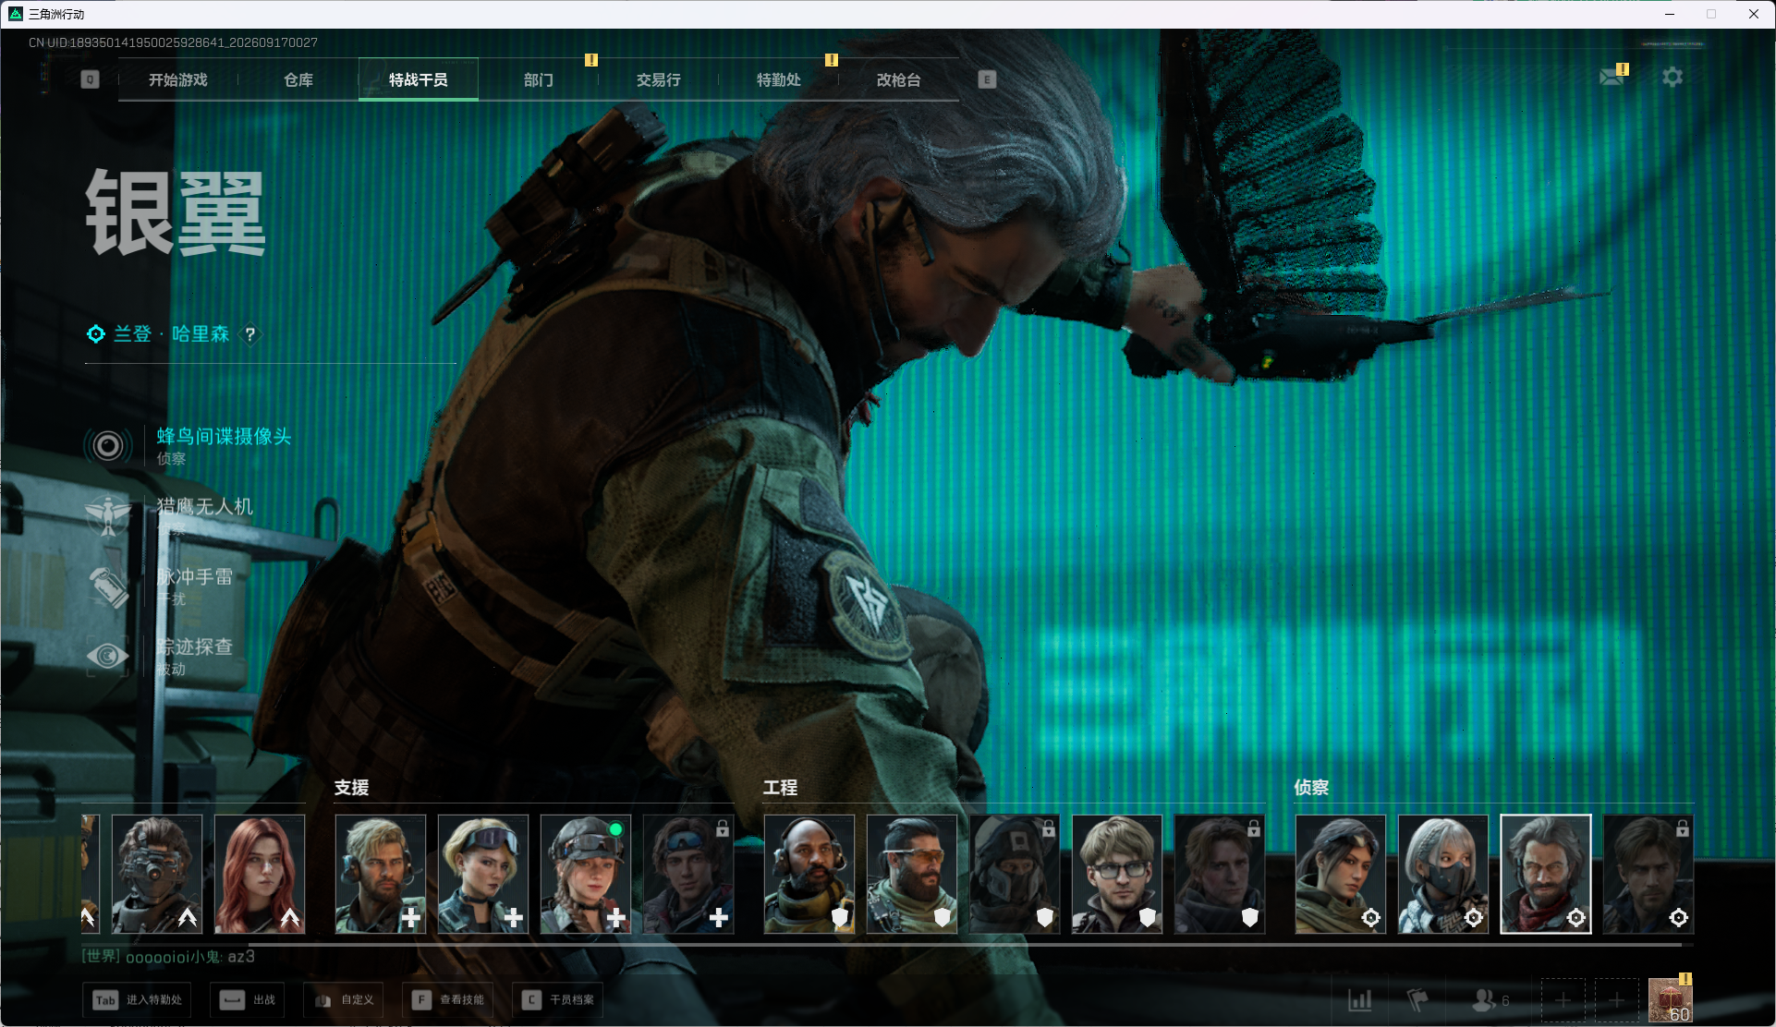Open the friends list showing 6

coord(1490,1000)
